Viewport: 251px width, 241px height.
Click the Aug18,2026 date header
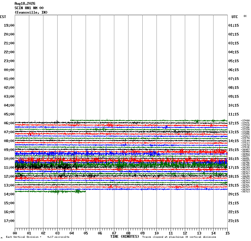click(25, 4)
